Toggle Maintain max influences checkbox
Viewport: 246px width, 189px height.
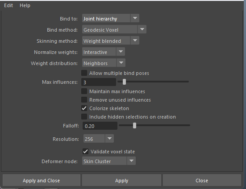pos(84,91)
